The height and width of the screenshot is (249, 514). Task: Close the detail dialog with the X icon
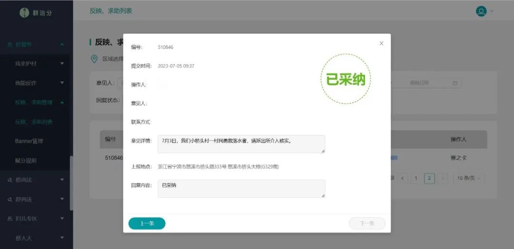pyautogui.click(x=381, y=43)
